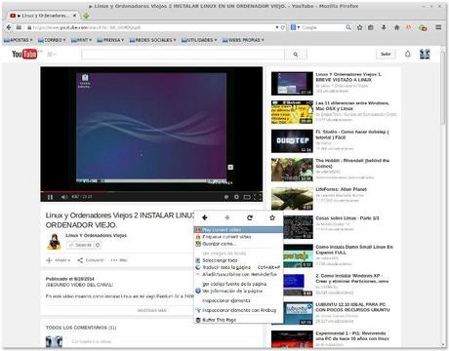Expand the APUESTAS bookmarks folder

coord(18,40)
